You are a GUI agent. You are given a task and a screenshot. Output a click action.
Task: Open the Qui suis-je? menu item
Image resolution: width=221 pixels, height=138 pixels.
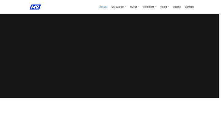tap(118, 7)
